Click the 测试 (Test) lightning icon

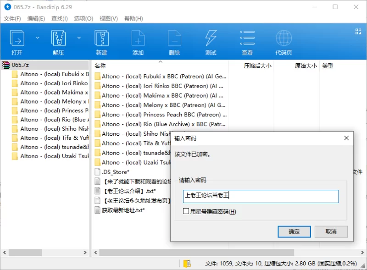coord(211,38)
